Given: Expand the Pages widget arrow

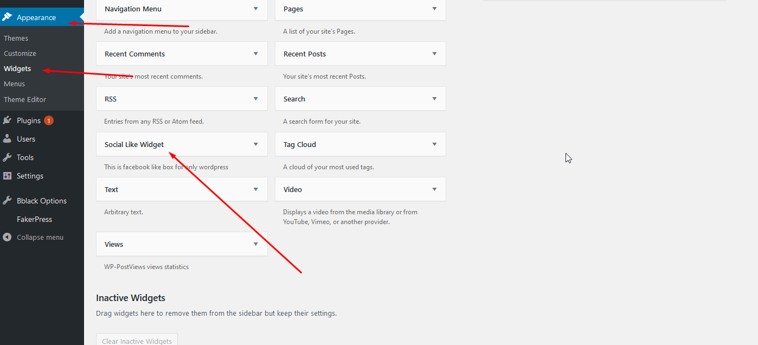Looking at the screenshot, I should point(434,9).
